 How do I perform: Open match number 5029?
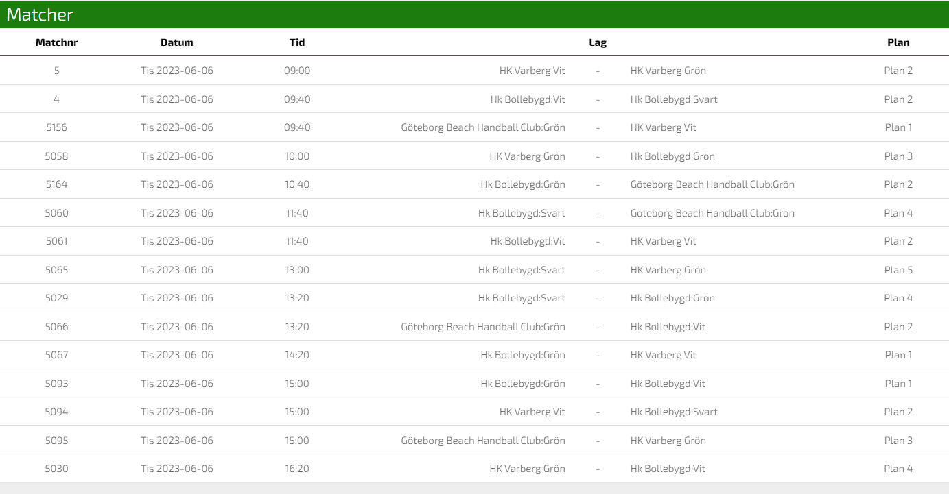pos(56,298)
